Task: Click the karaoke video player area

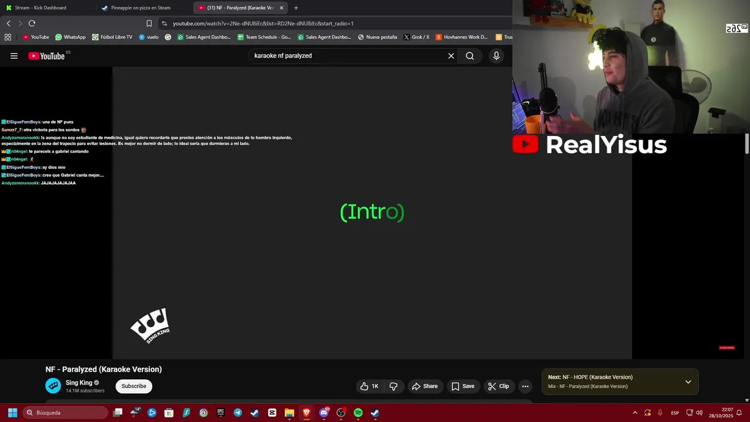Action: (372, 212)
